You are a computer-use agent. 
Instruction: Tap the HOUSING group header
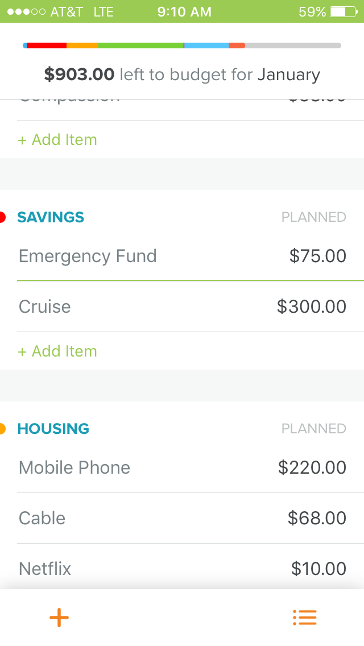pos(53,429)
